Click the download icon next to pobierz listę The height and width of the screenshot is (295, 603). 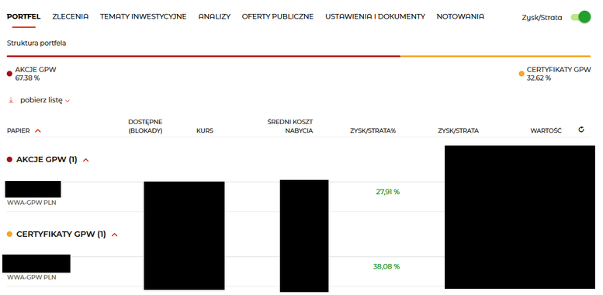point(11,100)
